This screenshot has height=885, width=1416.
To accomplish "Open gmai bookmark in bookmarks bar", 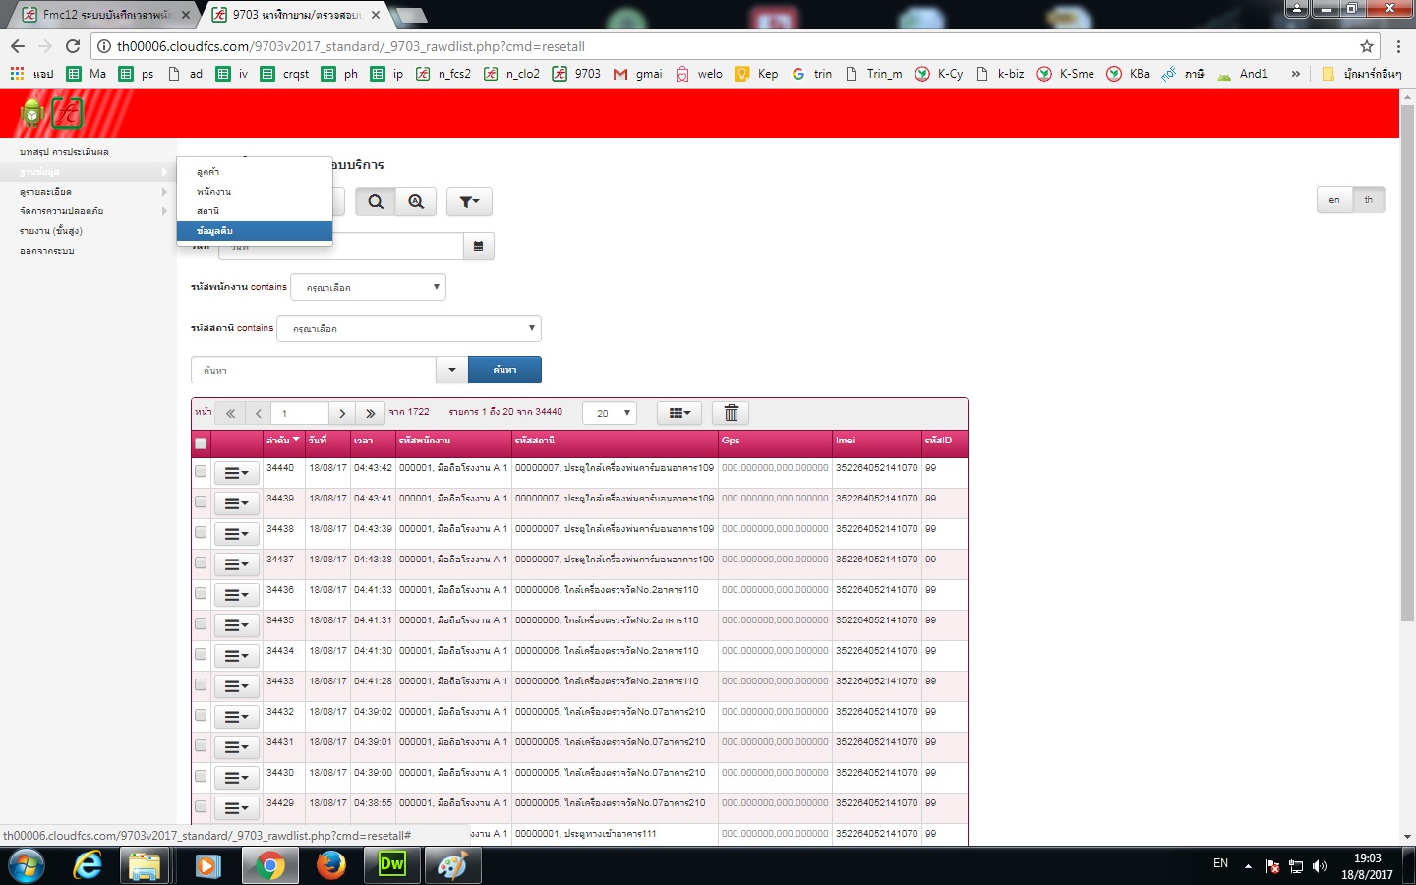I will tap(638, 74).
